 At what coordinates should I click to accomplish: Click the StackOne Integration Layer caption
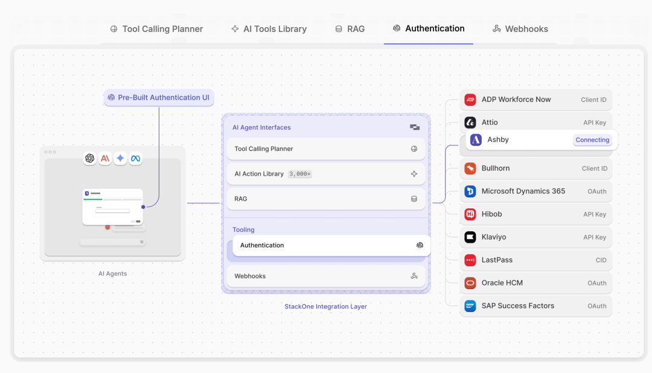pos(325,307)
